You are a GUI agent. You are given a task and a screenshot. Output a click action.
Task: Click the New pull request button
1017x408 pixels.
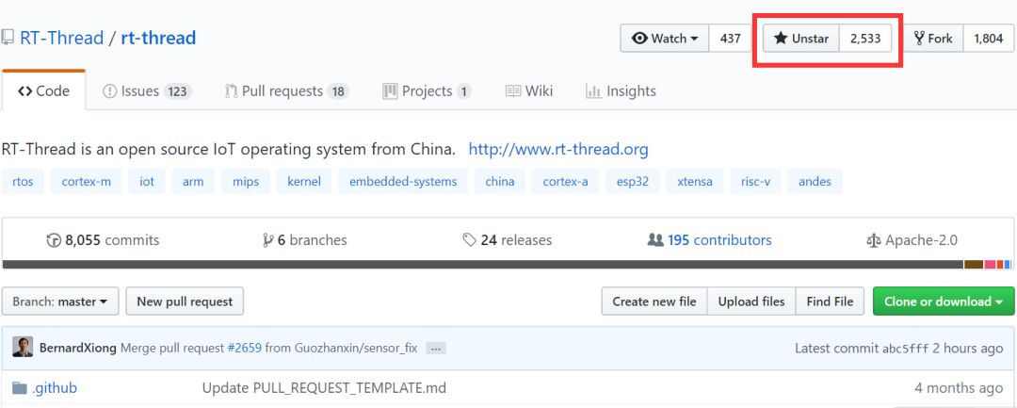(185, 302)
